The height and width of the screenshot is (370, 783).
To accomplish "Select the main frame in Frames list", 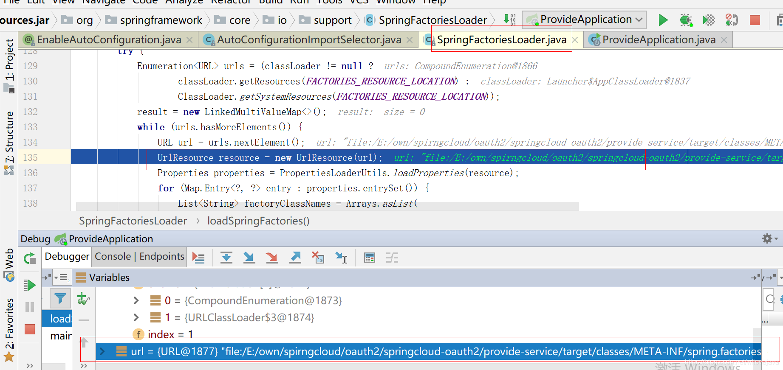I will [57, 336].
